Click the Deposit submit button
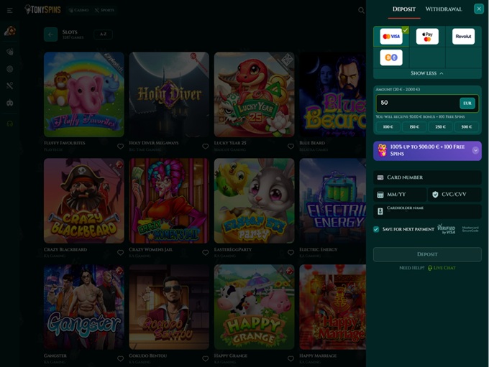 coord(427,254)
